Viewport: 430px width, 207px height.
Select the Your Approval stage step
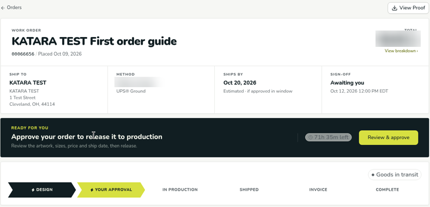point(111,190)
